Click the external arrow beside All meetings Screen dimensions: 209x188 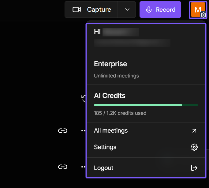(194, 131)
